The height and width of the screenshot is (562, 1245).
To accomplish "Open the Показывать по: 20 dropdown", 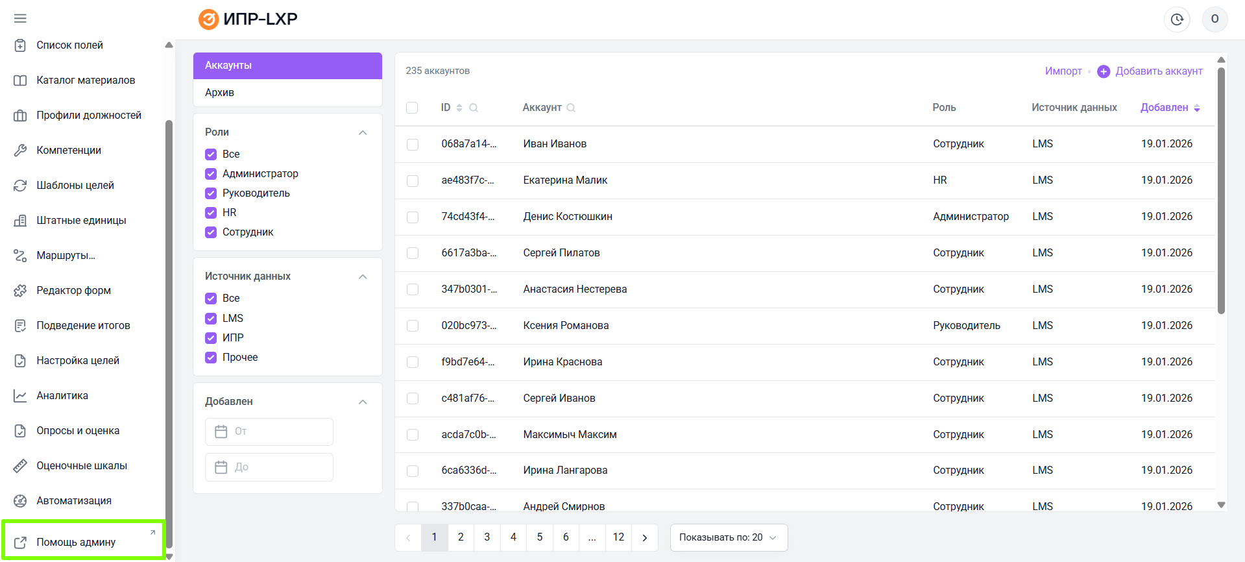I will [728, 537].
